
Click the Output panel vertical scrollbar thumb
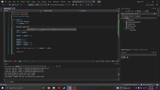(x=119, y=74)
